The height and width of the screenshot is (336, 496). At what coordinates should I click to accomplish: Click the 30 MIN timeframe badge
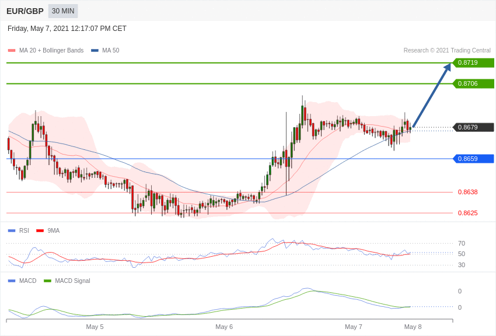(x=63, y=11)
